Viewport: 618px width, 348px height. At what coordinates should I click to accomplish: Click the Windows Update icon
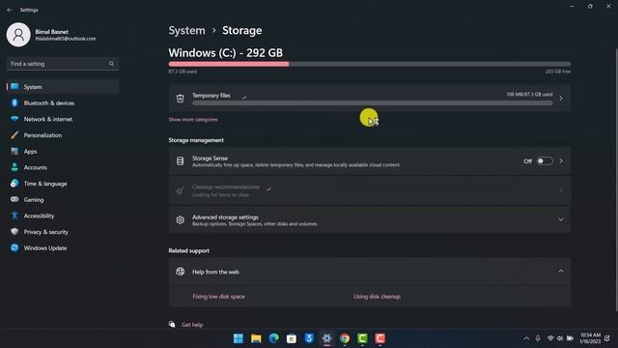(x=14, y=247)
